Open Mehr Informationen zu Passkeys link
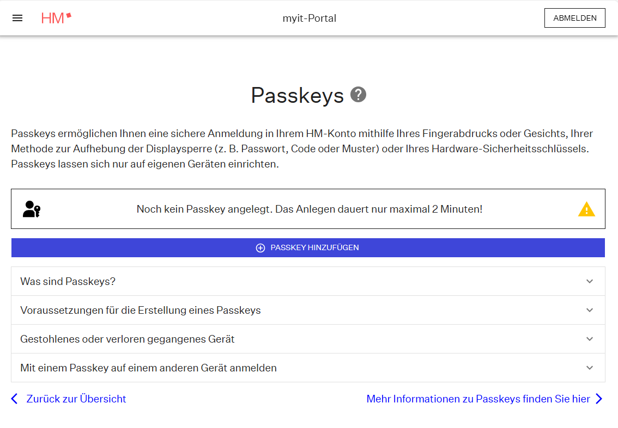The image size is (618, 428). [x=478, y=399]
